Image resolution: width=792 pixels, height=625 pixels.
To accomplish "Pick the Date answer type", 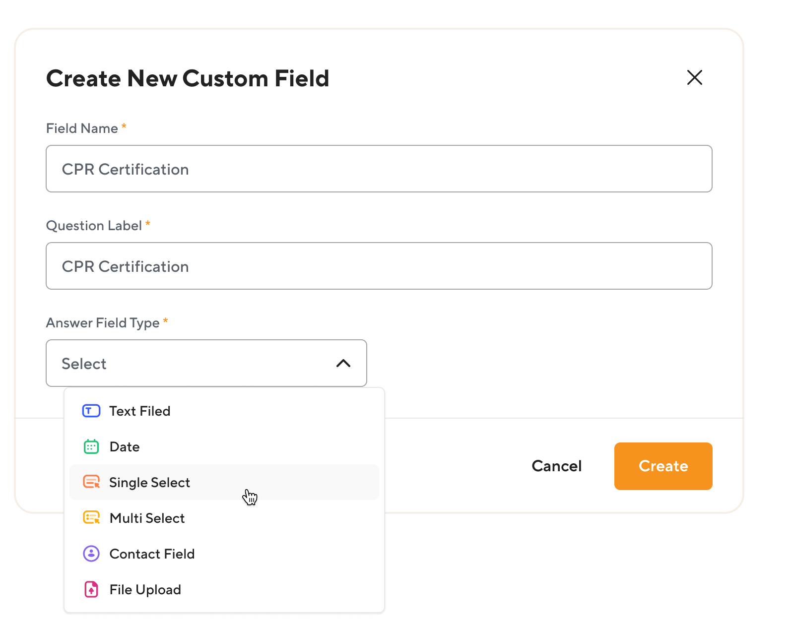I will 125,447.
